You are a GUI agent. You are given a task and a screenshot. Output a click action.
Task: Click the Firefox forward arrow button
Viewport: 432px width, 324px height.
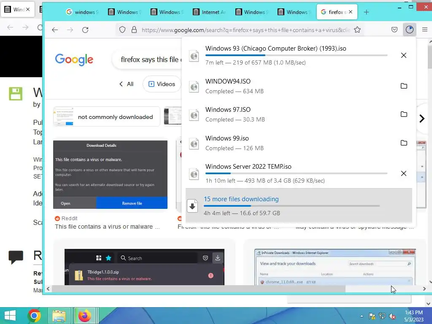pos(70,30)
